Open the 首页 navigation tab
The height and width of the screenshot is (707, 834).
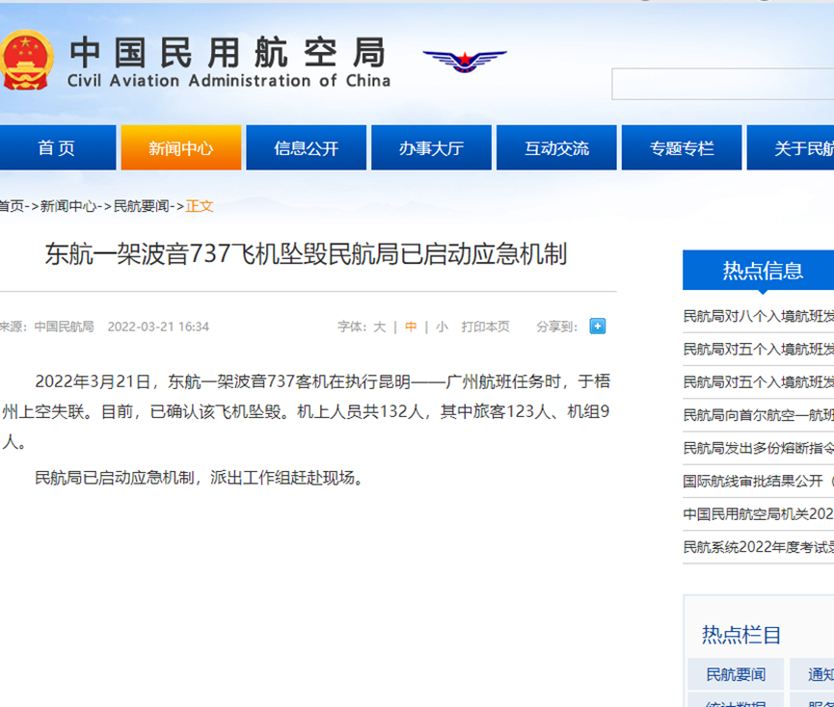point(57,148)
